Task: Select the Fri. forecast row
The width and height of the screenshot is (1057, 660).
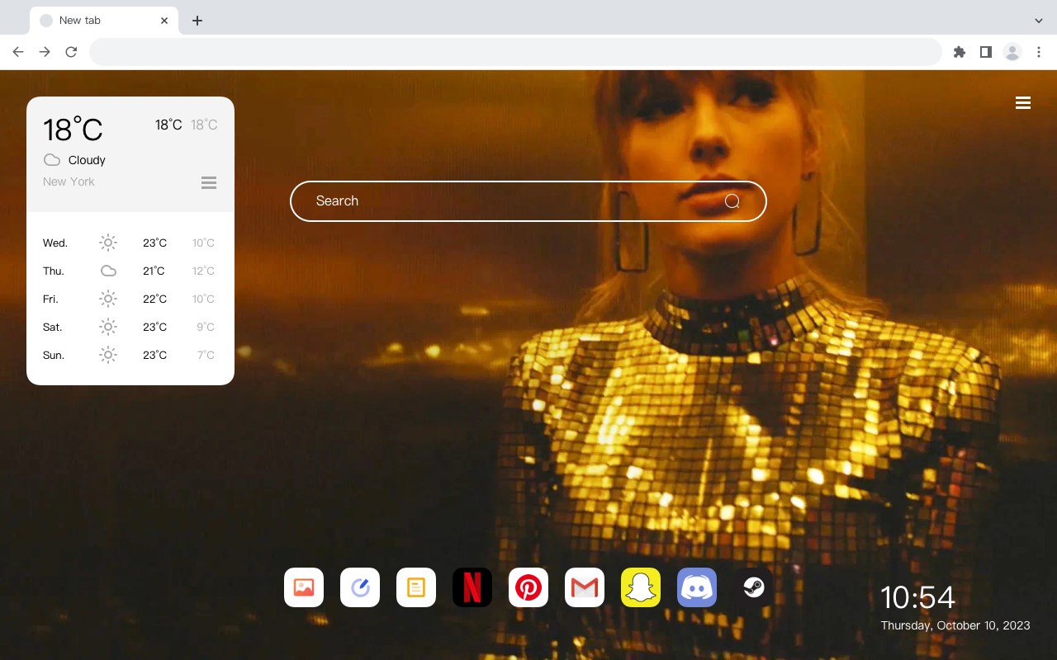Action: pos(130,299)
